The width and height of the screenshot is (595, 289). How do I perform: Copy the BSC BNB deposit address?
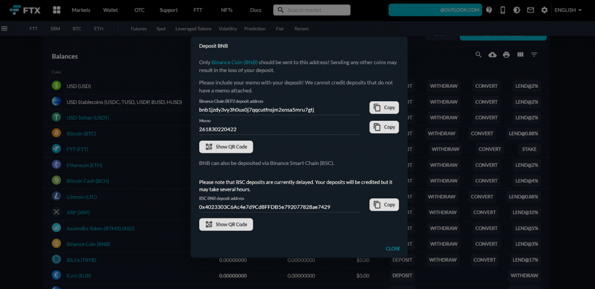tap(384, 205)
